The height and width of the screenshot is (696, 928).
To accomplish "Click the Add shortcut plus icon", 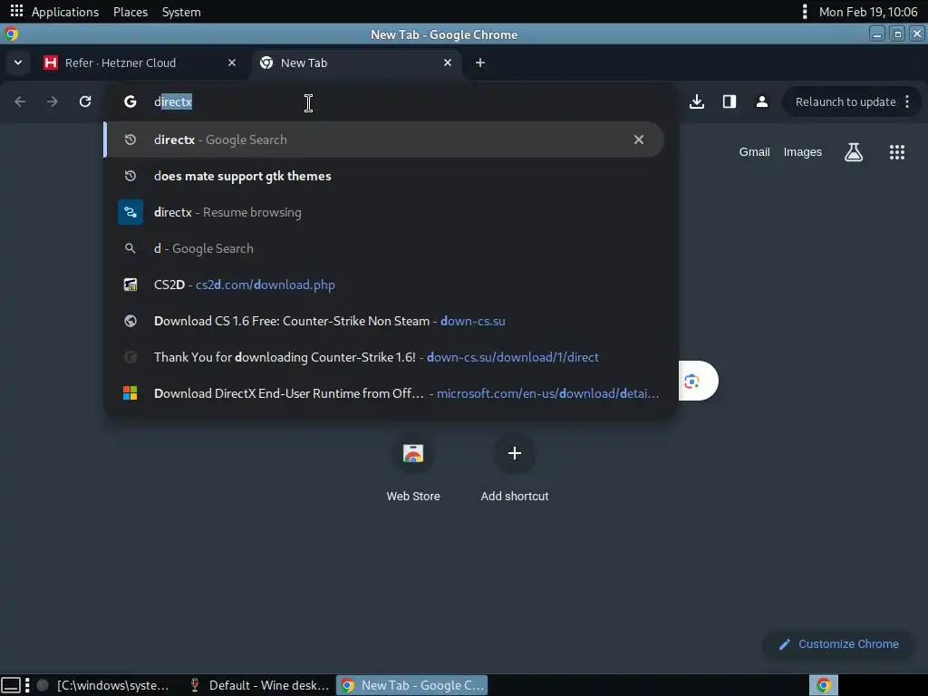I will [515, 453].
